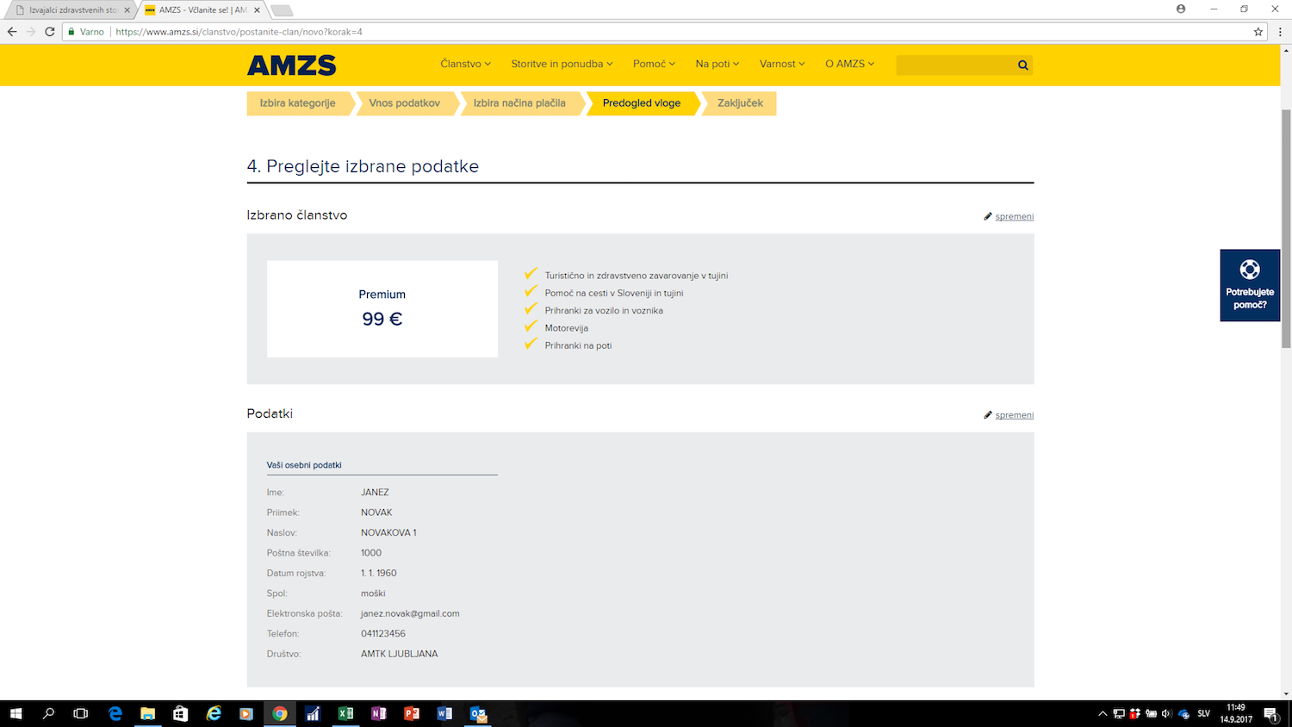The height and width of the screenshot is (727, 1292).
Task: Go to Izbira kategorije step
Action: [x=298, y=103]
